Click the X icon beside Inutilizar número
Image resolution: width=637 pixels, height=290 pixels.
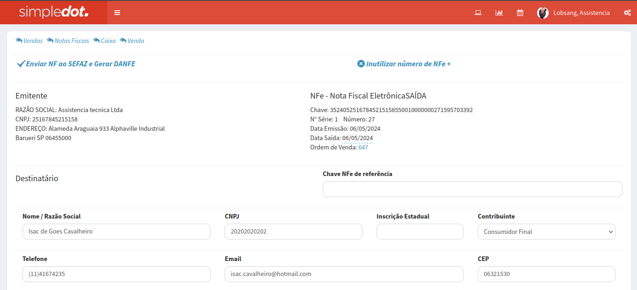[361, 64]
